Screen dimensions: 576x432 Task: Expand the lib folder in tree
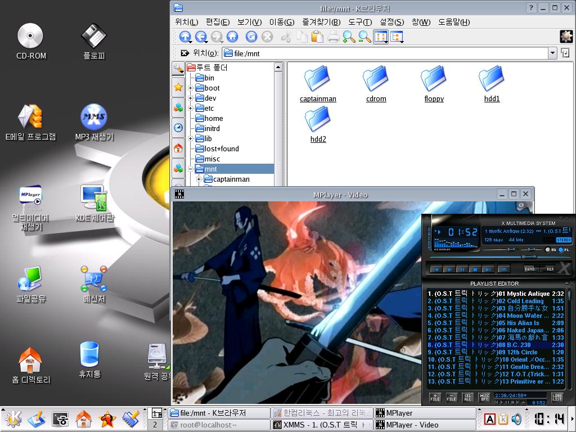[190, 139]
